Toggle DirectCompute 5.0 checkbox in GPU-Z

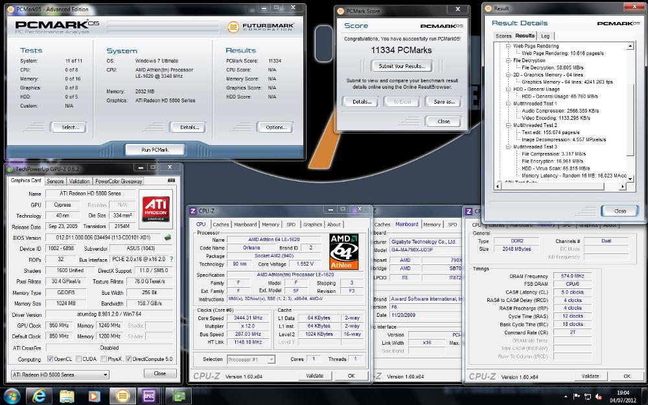click(x=128, y=359)
